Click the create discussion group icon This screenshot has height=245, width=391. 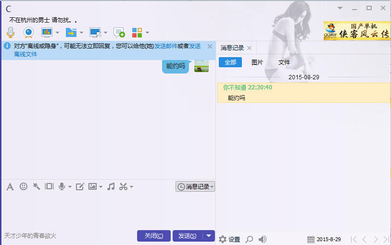[x=119, y=33]
